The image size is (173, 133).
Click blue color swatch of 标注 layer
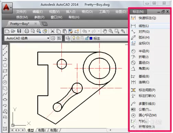tap(91, 38)
